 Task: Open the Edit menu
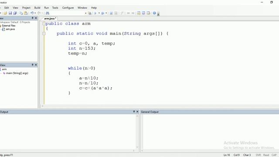tap(7, 8)
